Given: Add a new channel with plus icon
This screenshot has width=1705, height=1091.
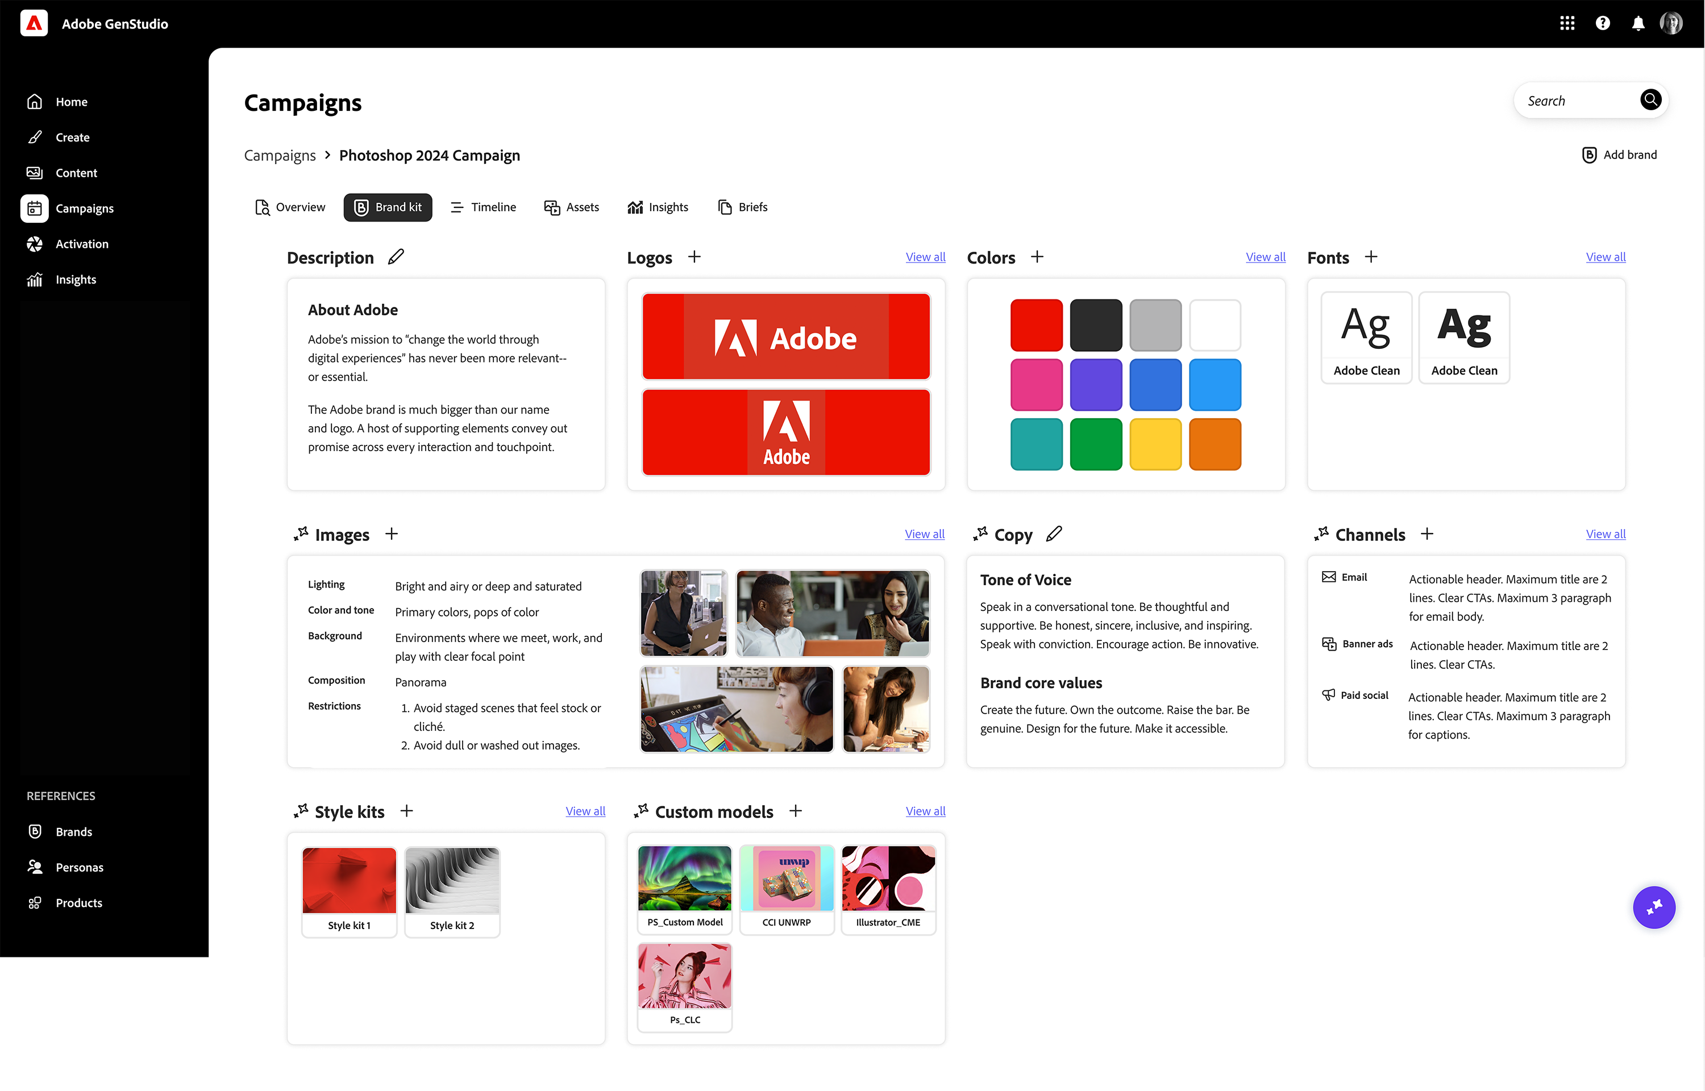Looking at the screenshot, I should point(1427,534).
